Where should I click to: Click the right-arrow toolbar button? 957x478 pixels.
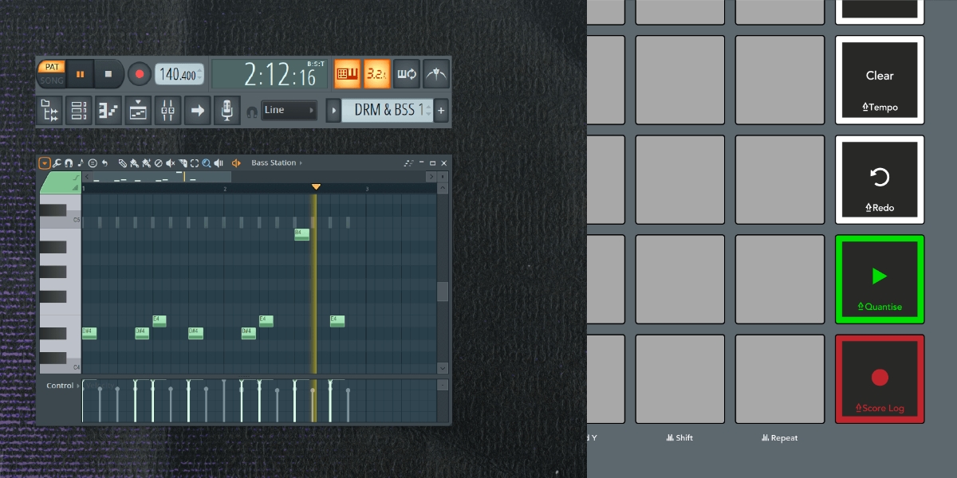pos(197,110)
